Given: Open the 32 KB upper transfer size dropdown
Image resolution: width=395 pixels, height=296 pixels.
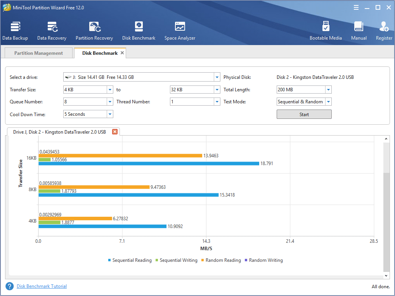Looking at the screenshot, I should (217, 89).
